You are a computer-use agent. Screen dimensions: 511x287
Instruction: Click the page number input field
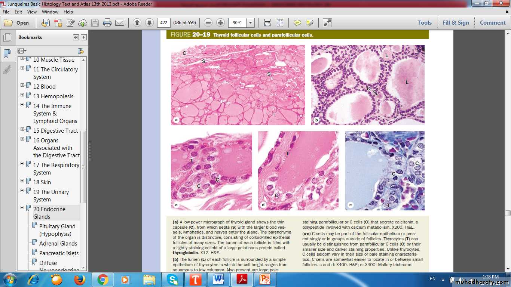point(163,23)
